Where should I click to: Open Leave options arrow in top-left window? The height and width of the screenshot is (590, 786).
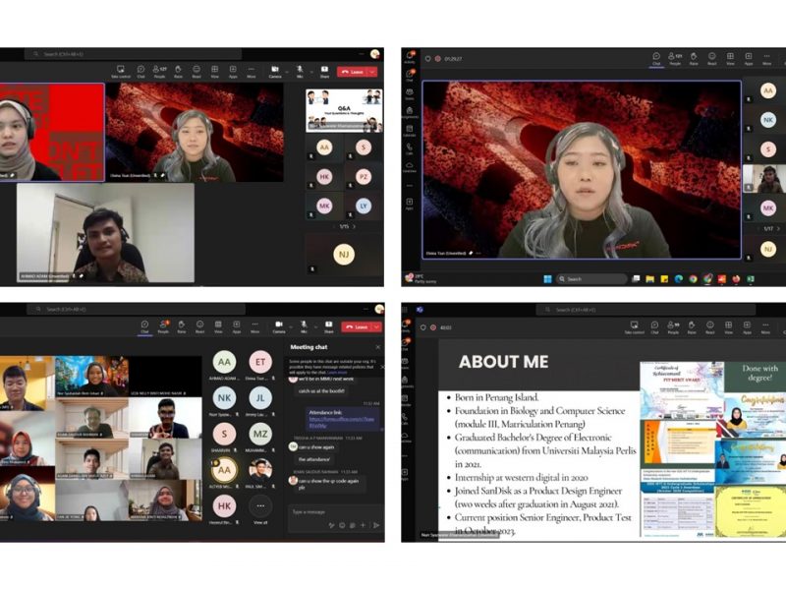[372, 72]
